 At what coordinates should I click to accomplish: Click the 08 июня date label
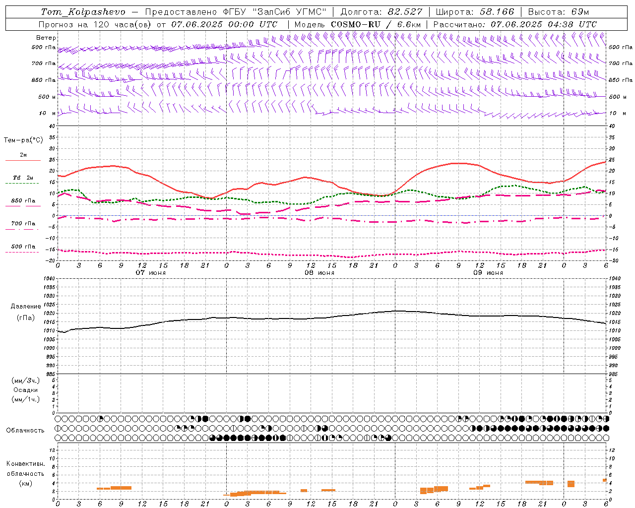click(319, 273)
